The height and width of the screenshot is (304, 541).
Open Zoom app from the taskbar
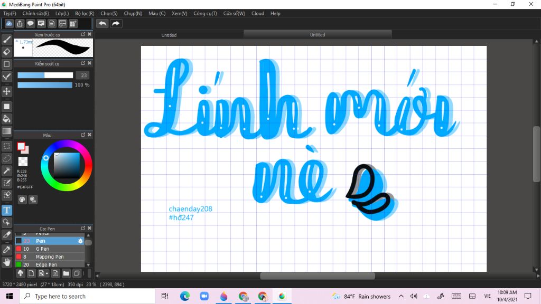(204, 296)
